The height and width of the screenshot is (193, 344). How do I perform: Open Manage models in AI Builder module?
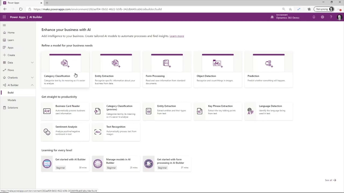(x=116, y=164)
